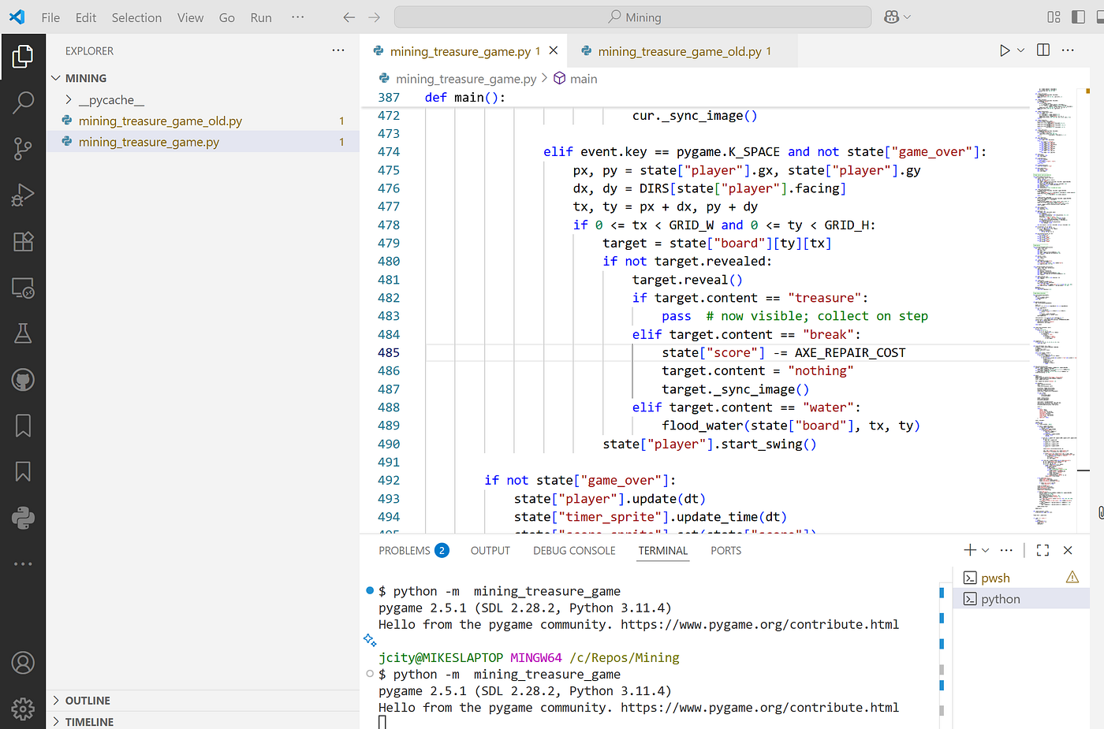Run the Python file with play button

pos(1004,50)
